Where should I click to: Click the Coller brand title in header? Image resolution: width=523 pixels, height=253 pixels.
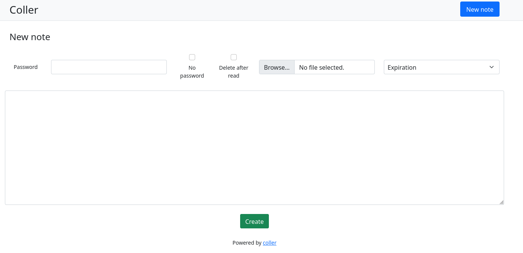point(24,10)
